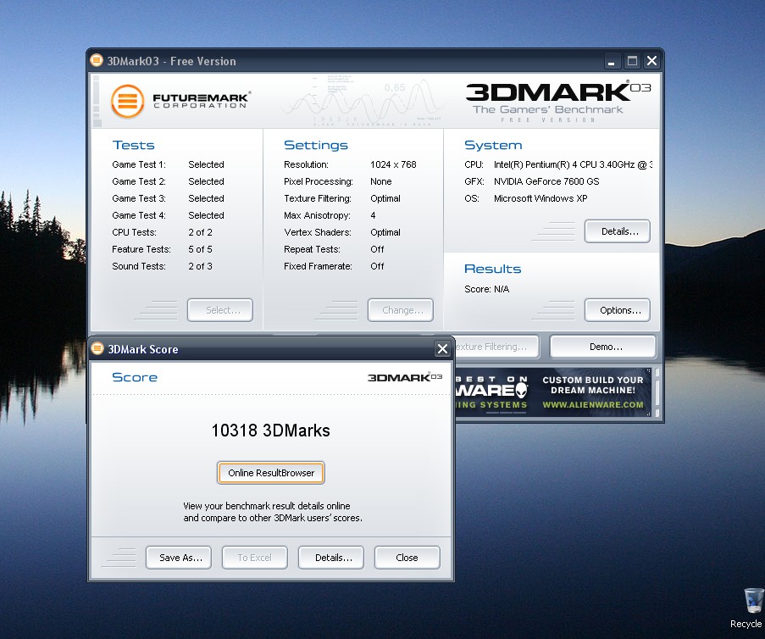
Task: Click the Demo button
Action: (603, 347)
